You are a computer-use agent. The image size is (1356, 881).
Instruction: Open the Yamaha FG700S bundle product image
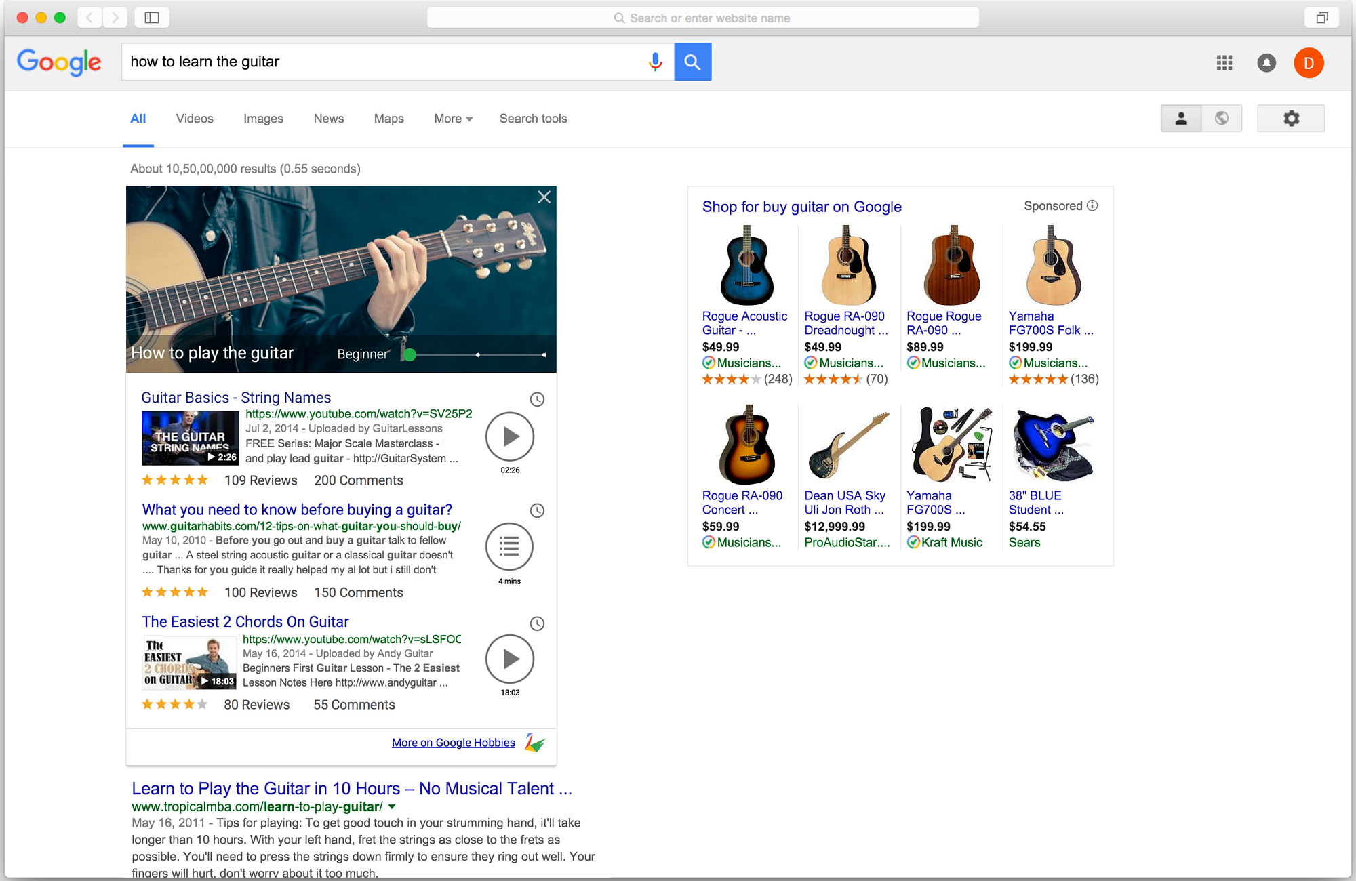click(951, 445)
